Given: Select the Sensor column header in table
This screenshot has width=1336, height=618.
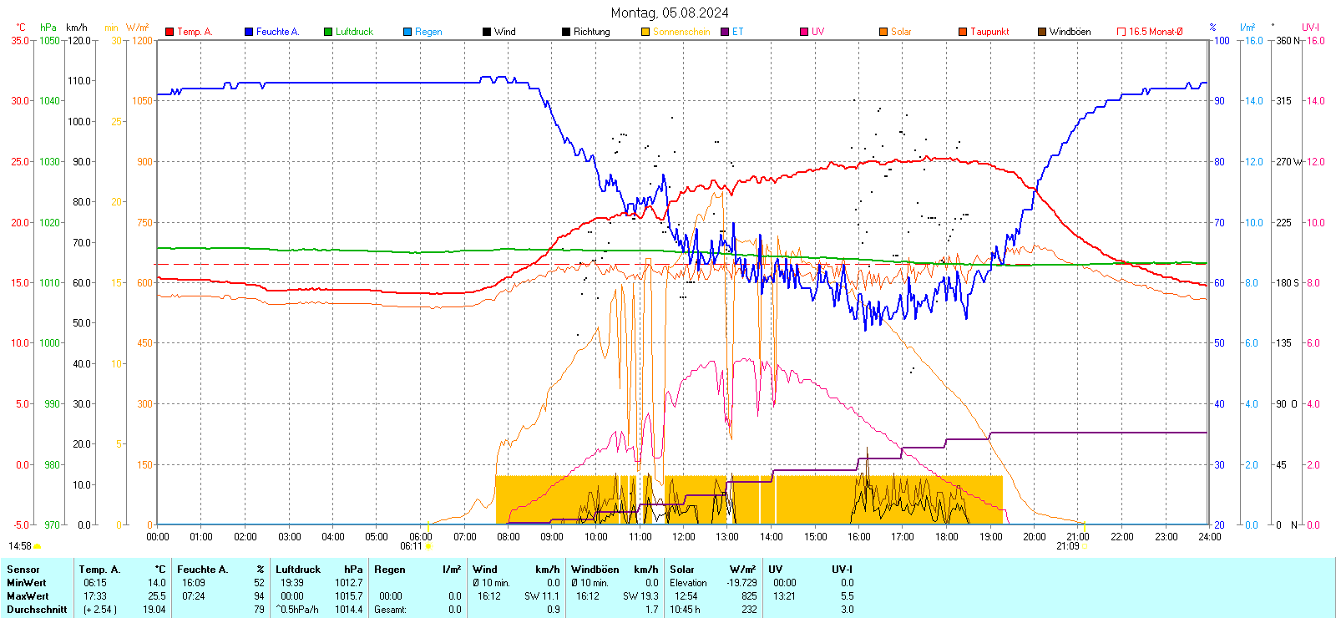Looking at the screenshot, I should tap(23, 570).
